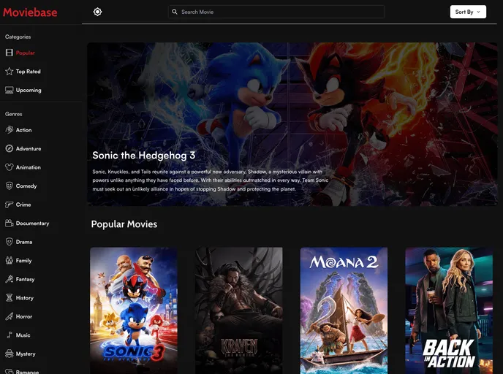This screenshot has height=374, width=503.
Task: Click the hourglass icon for History
Action: click(x=10, y=298)
